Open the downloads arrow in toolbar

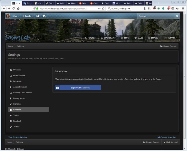tap(144, 8)
